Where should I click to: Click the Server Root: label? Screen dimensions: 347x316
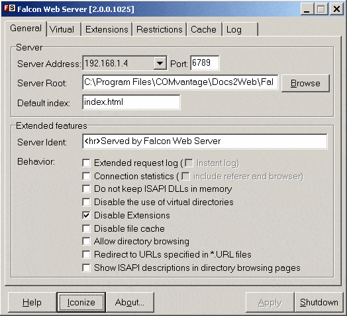tap(42, 83)
